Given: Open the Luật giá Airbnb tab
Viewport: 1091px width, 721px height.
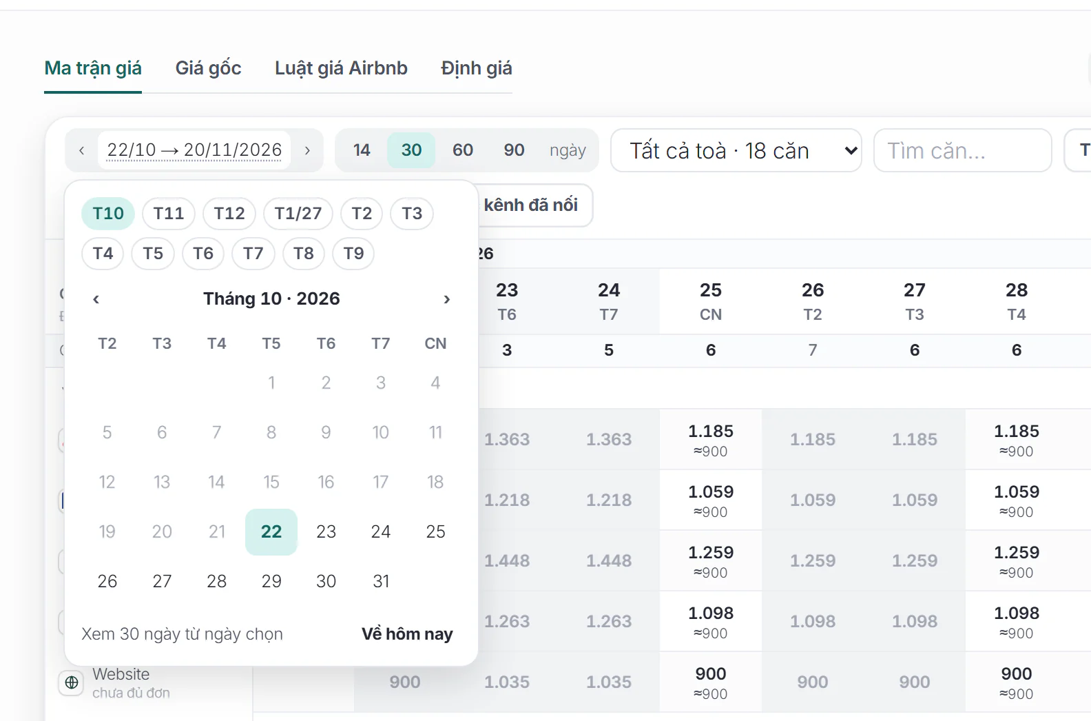Looking at the screenshot, I should tap(341, 68).
